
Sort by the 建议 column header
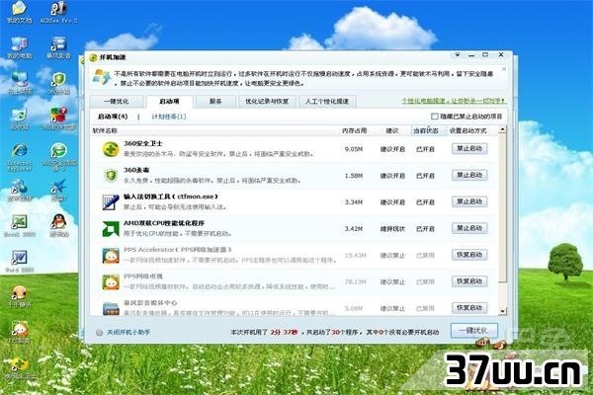point(391,130)
